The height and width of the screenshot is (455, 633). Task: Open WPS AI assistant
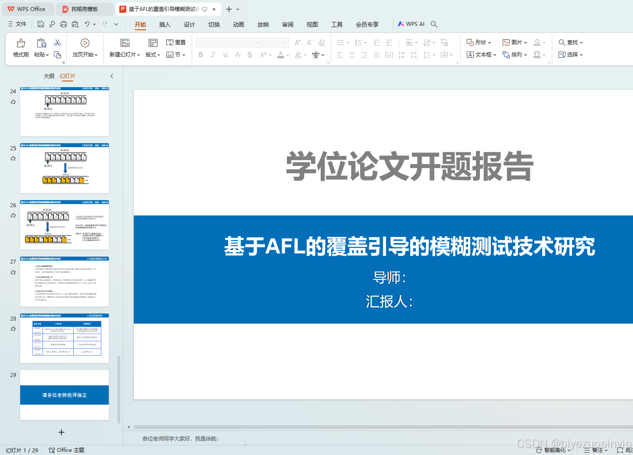[411, 24]
